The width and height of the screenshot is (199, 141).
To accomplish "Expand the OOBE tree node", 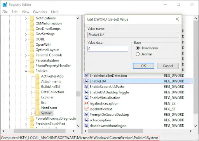I will pyautogui.click(x=26, y=40).
